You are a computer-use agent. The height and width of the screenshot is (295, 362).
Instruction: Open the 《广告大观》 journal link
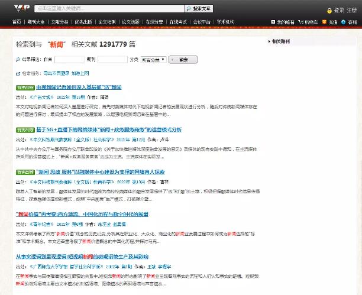(x=42, y=97)
